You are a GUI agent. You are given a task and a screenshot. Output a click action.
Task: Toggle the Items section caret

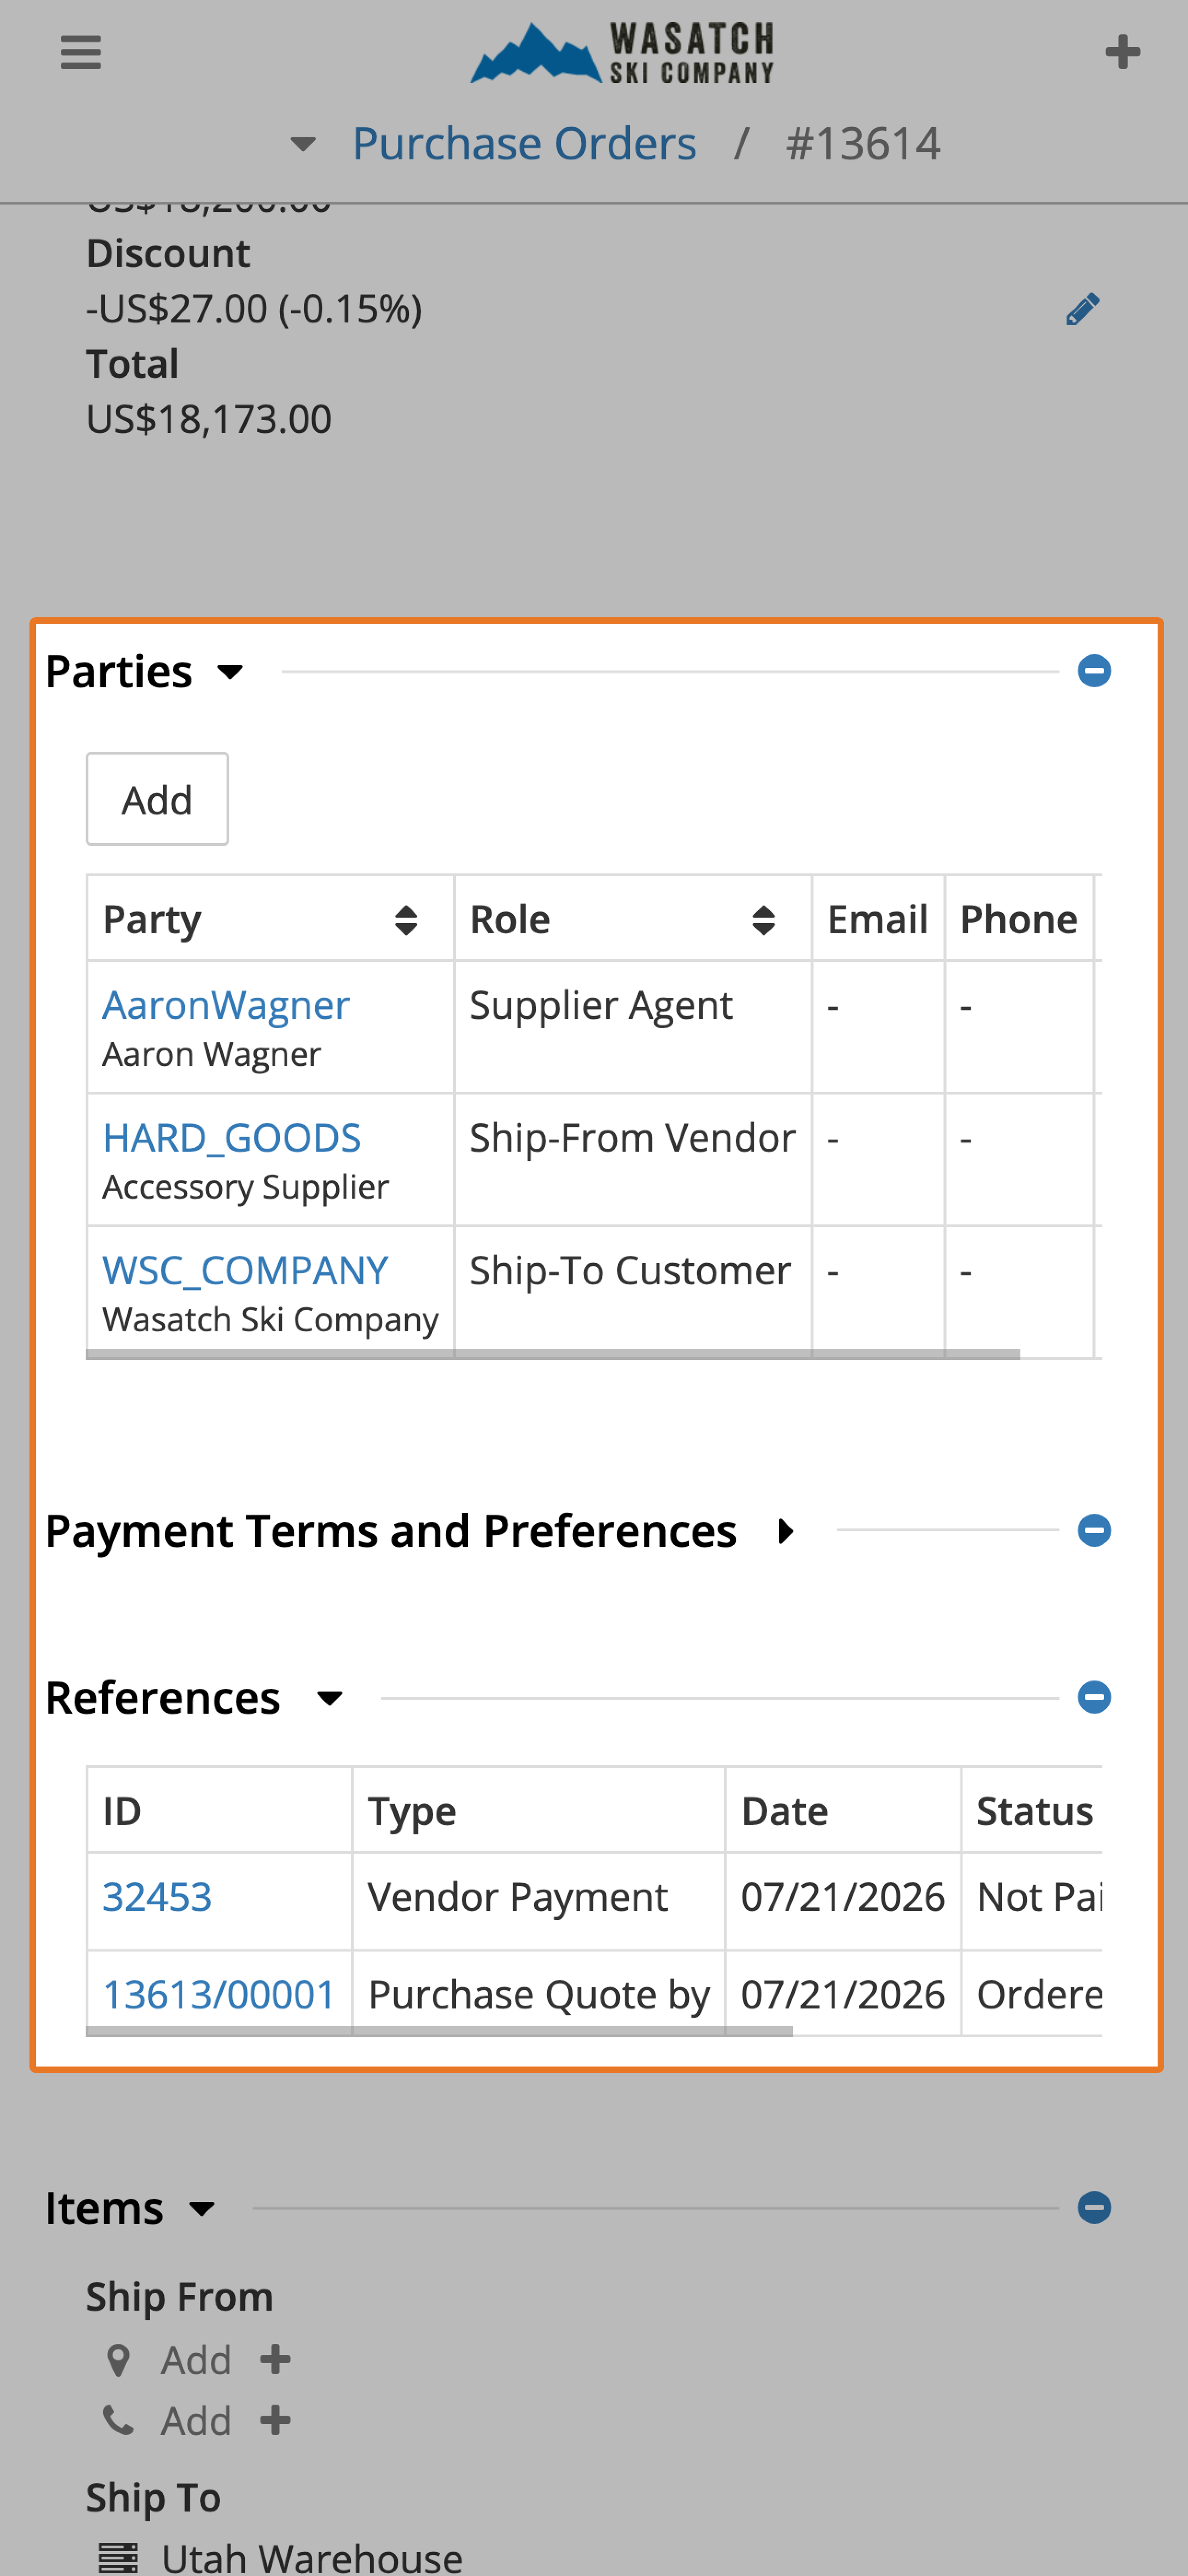pos(202,2208)
